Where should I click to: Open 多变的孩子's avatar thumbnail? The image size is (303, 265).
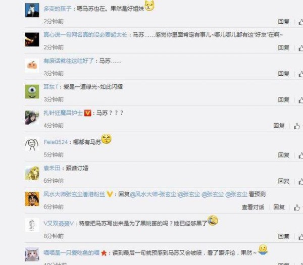pos(32,10)
